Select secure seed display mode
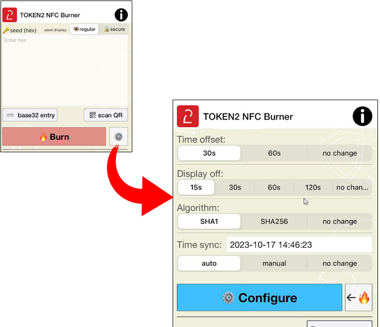This screenshot has height=327, width=380. click(x=114, y=29)
